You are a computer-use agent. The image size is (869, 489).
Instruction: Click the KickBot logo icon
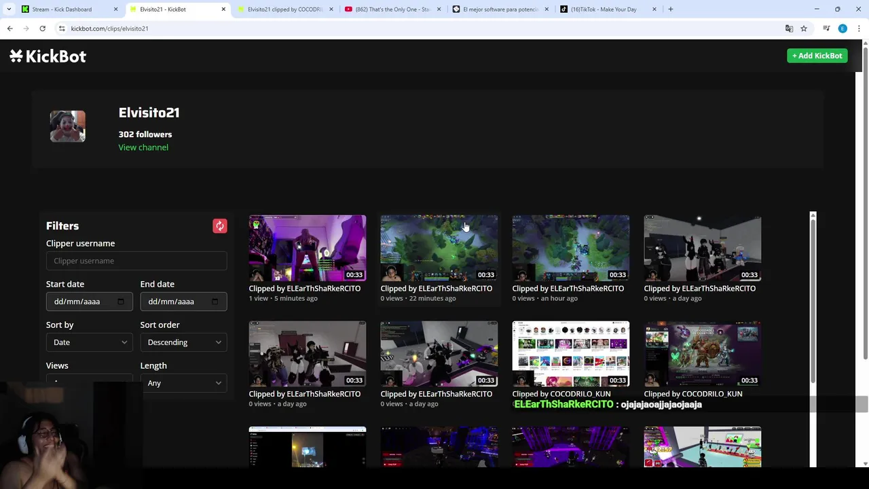(x=16, y=56)
